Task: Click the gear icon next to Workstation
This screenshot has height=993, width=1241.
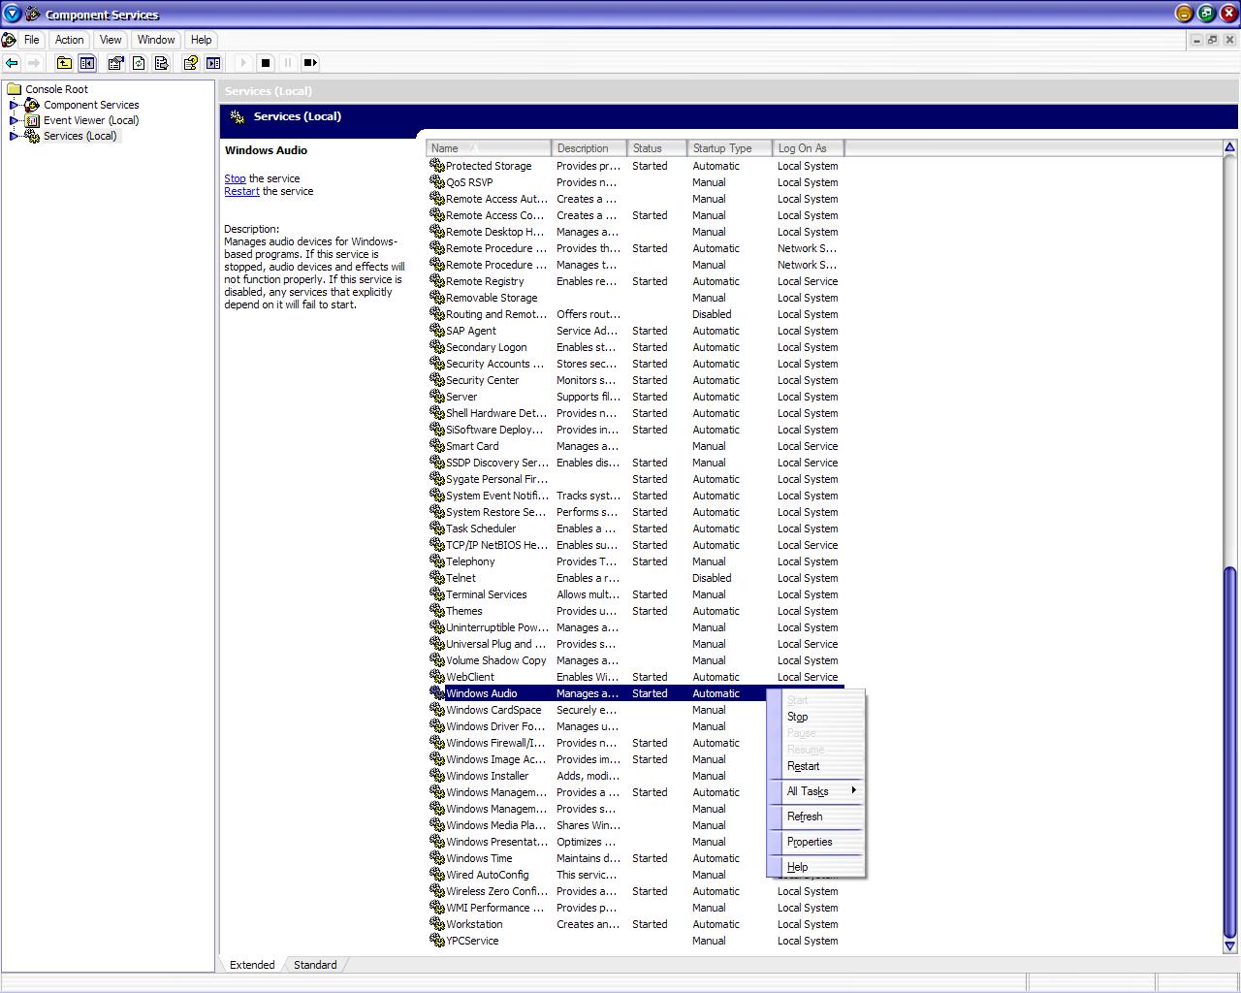Action: pos(437,924)
